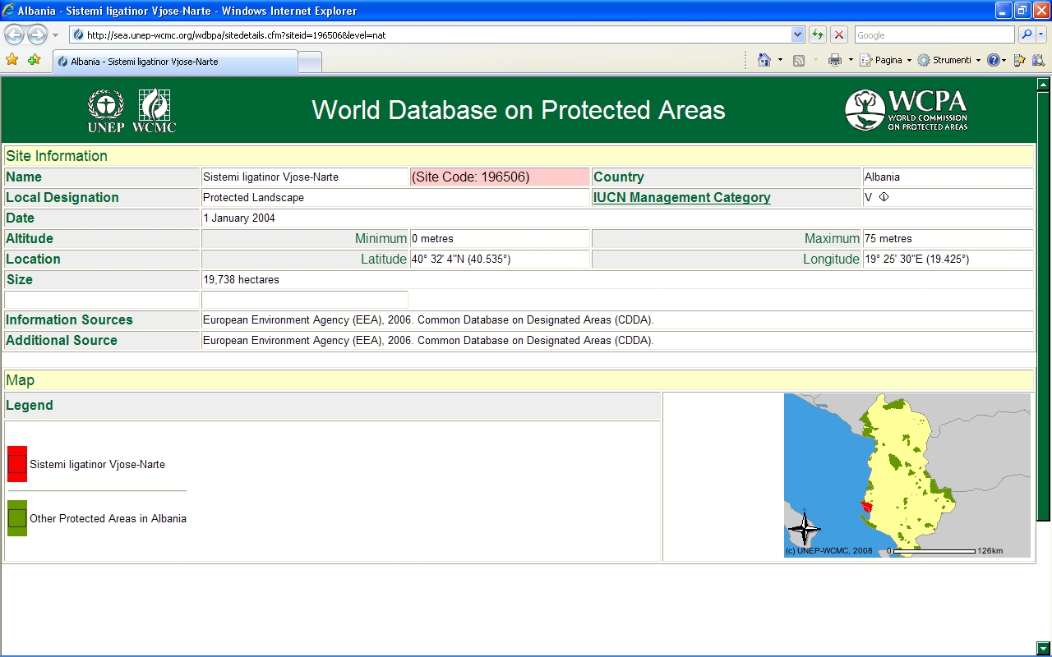This screenshot has height=657, width=1052.
Task: Click the '1 January 2004' date value
Action: coord(239,218)
